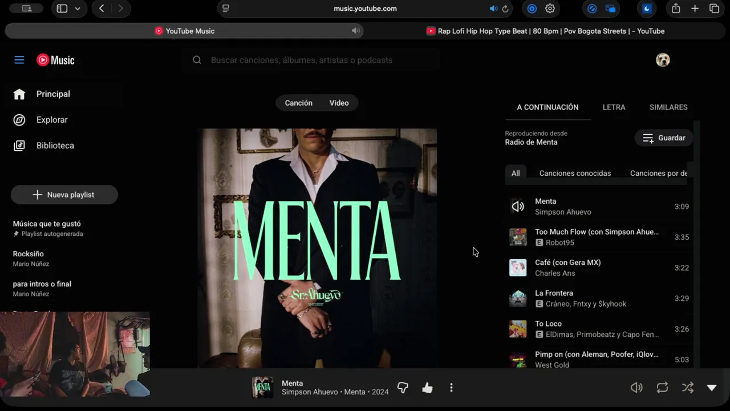730x411 pixels.
Task: Open the Explorar compass icon
Action: point(19,120)
